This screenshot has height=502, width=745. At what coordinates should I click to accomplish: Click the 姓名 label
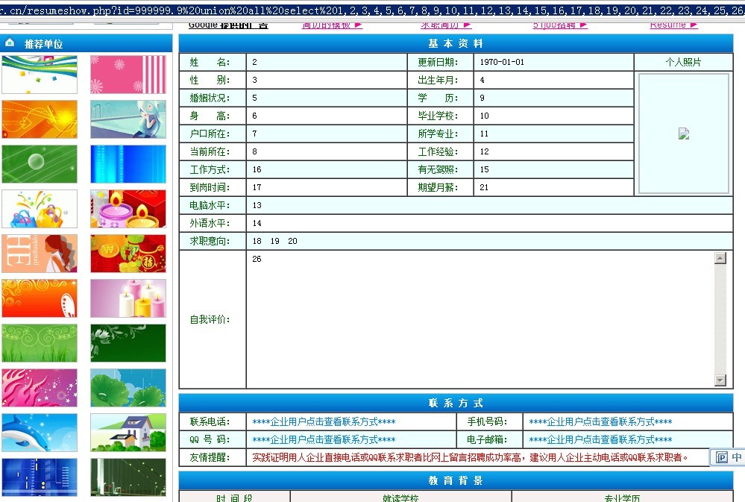(210, 62)
